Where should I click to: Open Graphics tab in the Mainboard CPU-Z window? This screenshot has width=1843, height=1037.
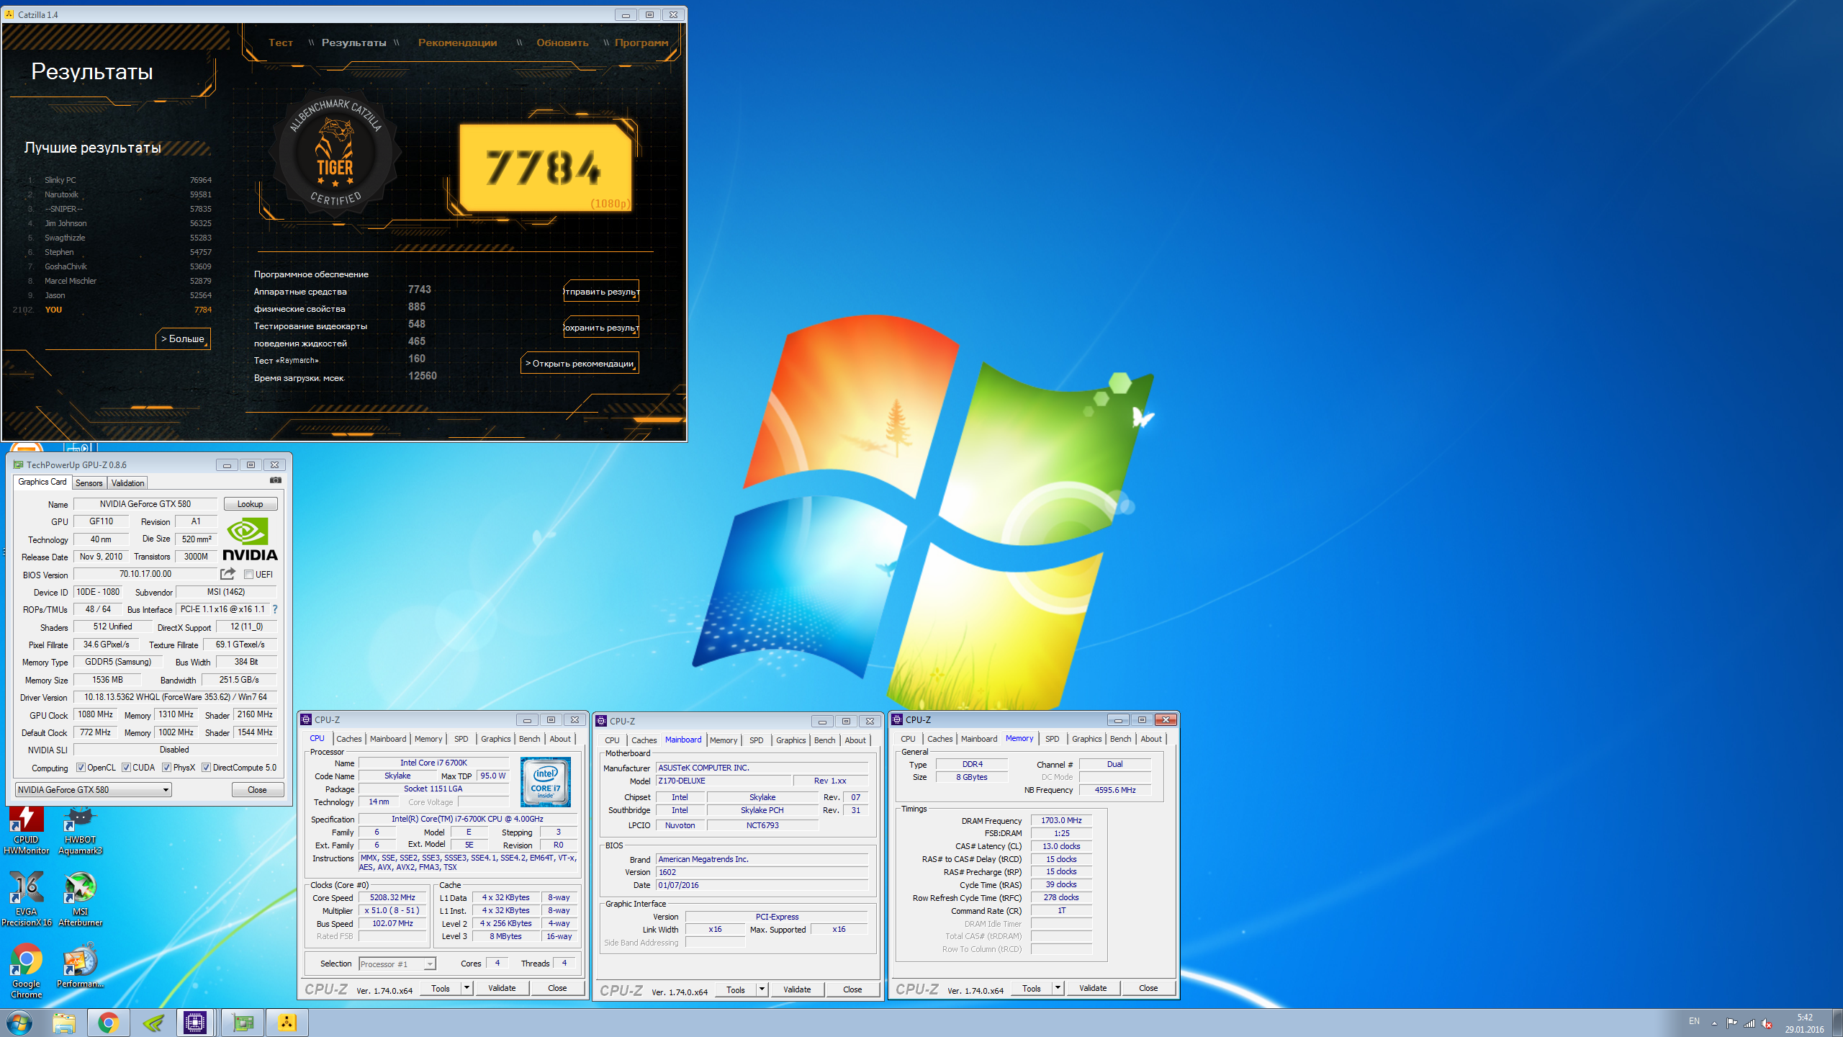790,740
